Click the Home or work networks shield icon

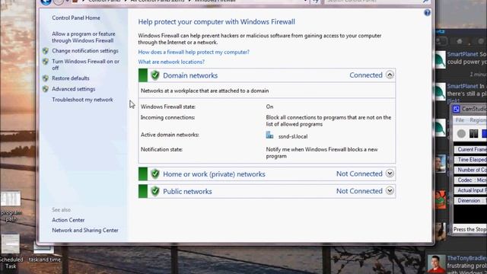coord(155,174)
